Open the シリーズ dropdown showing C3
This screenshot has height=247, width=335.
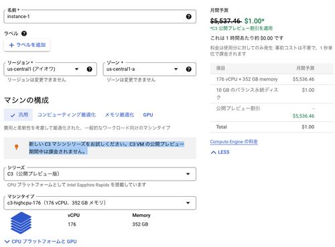pos(100,174)
